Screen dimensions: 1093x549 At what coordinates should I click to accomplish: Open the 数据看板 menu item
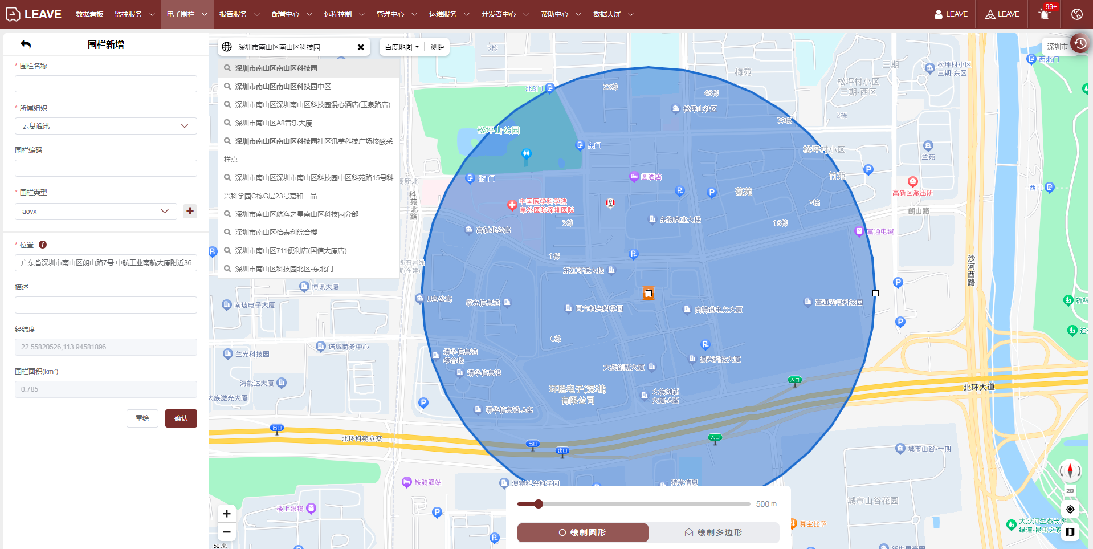pyautogui.click(x=89, y=14)
